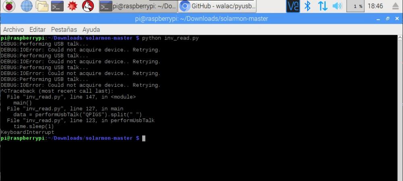Click the 'main()' traceback line
Image resolution: width=403 pixels, height=181 pixels.
click(23, 103)
